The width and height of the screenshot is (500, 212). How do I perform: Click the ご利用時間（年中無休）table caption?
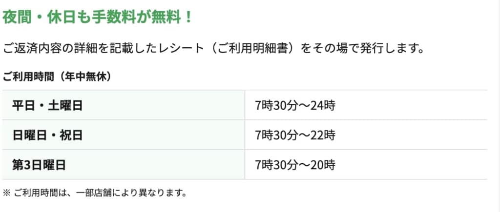coord(58,77)
